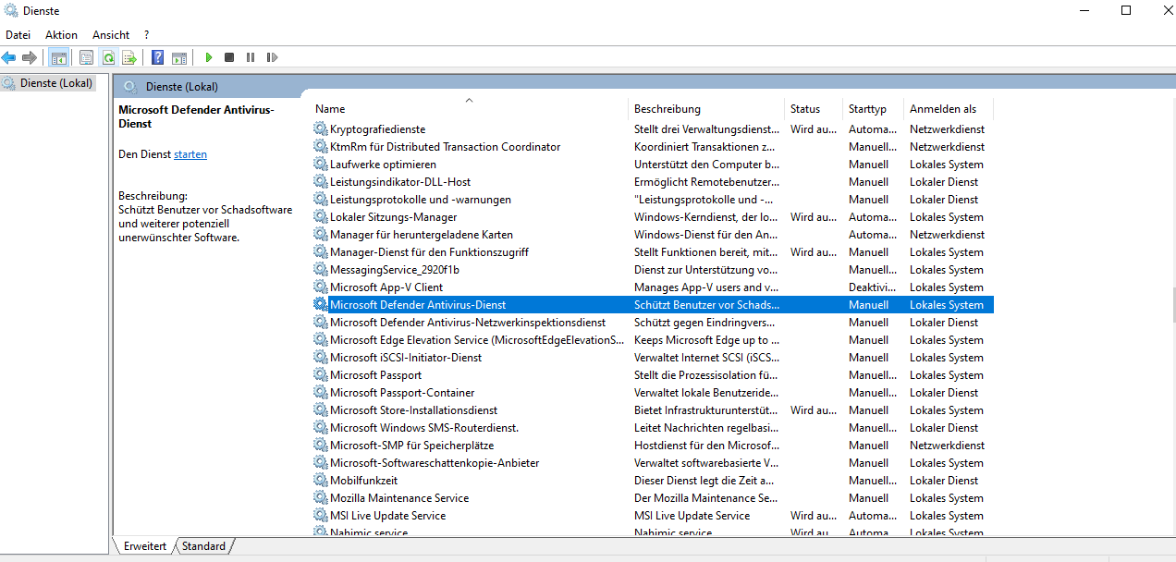The height and width of the screenshot is (562, 1176).
Task: Click the gear icon beside Microsoft Passport
Action: pos(321,375)
